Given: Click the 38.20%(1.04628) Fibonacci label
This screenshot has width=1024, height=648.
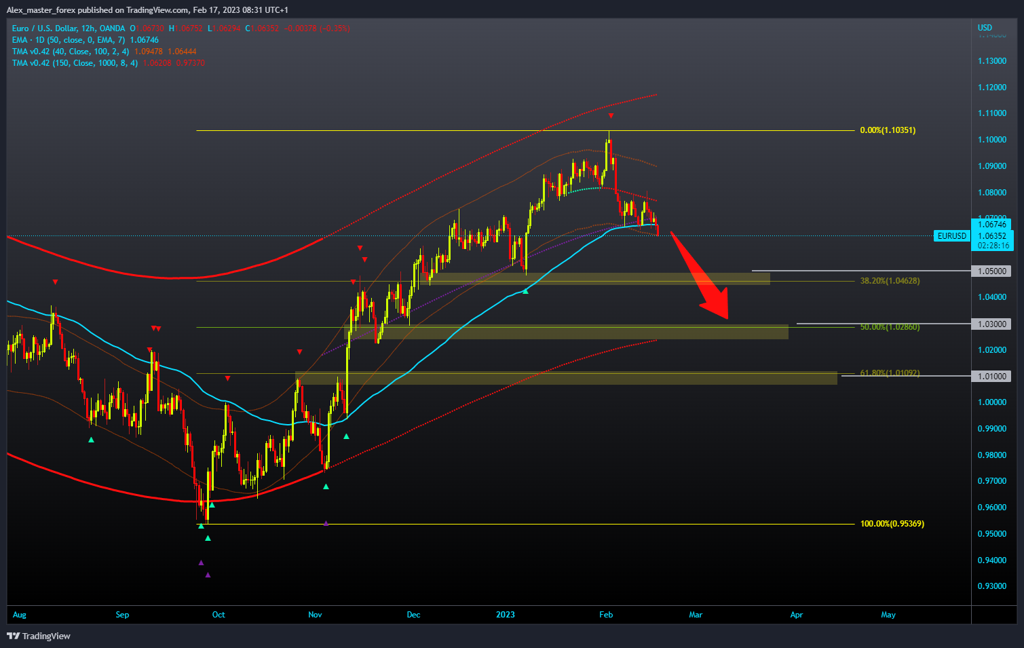Looking at the screenshot, I should [890, 281].
